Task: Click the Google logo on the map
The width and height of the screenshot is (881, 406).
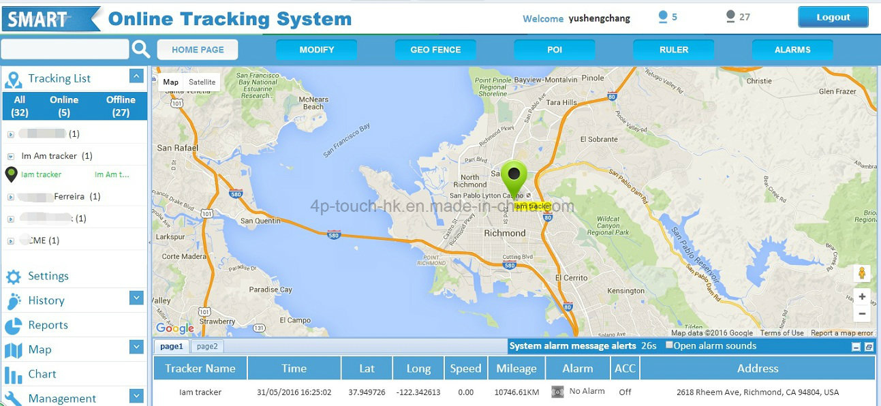Action: [x=175, y=328]
